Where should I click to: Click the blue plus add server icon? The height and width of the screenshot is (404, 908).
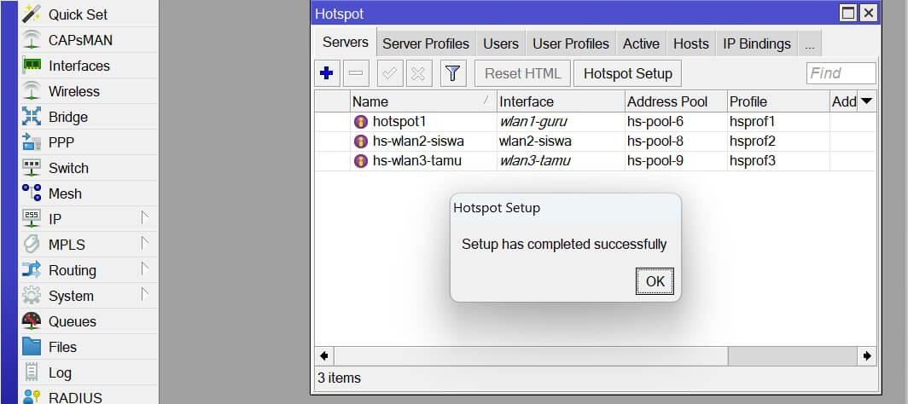tap(326, 73)
